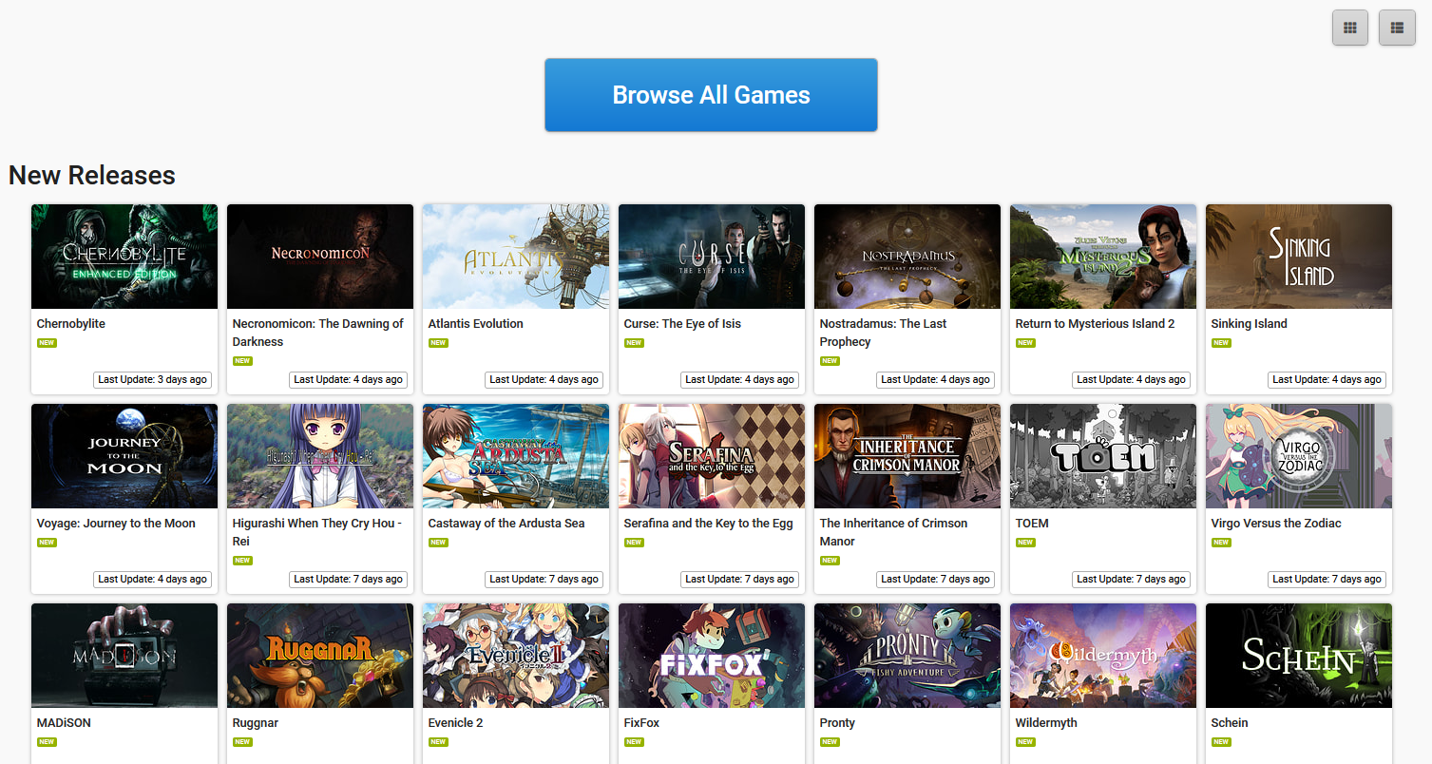Click the NEW badge under Virgo Versus the Zodiac
Image resolution: width=1432 pixels, height=764 pixels.
[x=1221, y=543]
